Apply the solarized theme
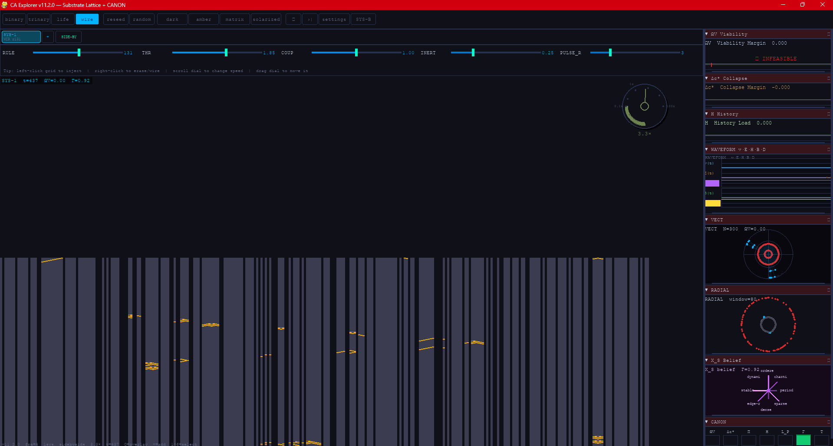 click(x=266, y=20)
